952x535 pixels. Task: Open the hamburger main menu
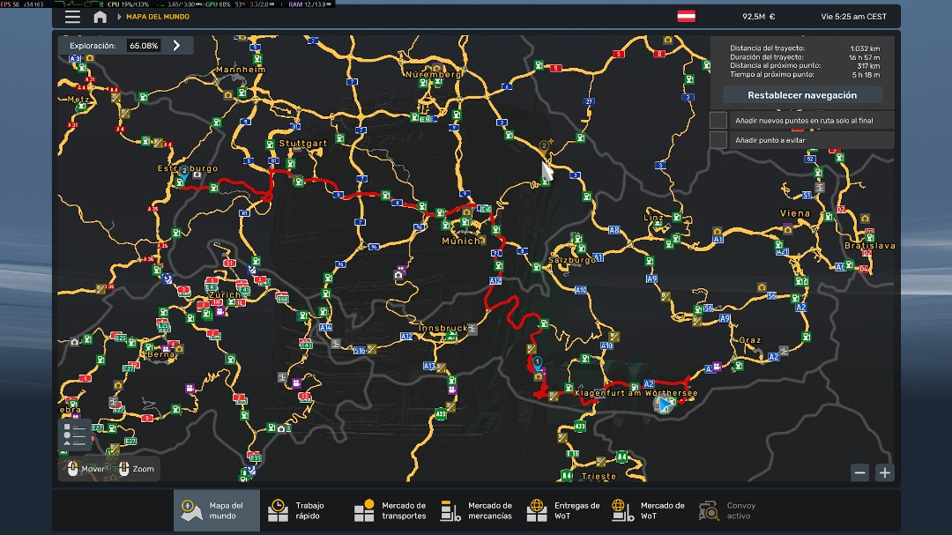pyautogui.click(x=72, y=17)
